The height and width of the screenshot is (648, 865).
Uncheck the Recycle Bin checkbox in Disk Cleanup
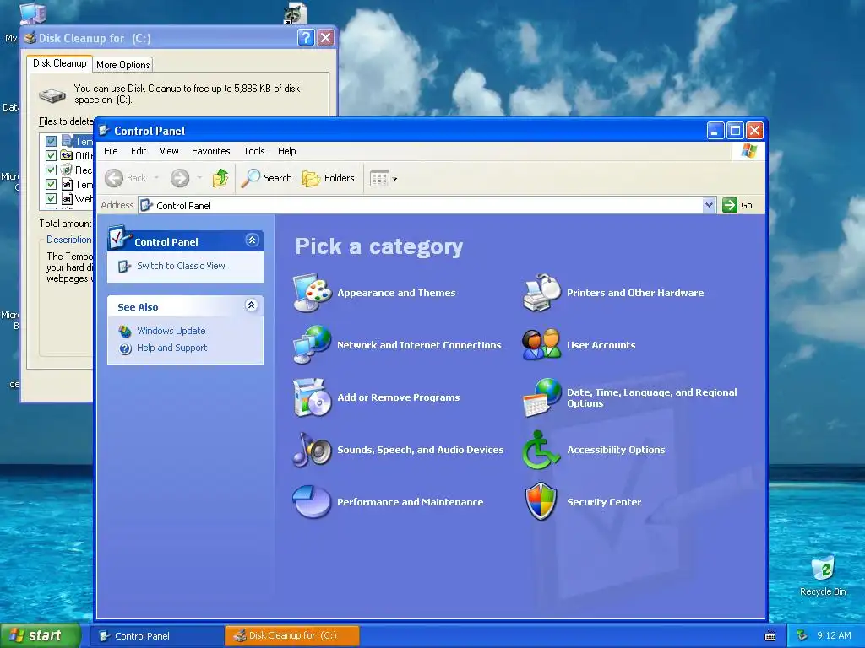click(51, 170)
